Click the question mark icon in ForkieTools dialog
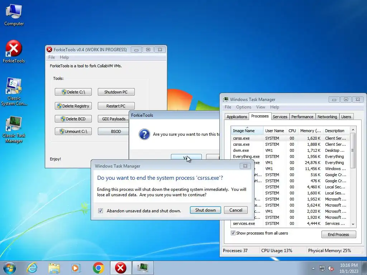Screen dimensions: 367x275 (x=144, y=134)
